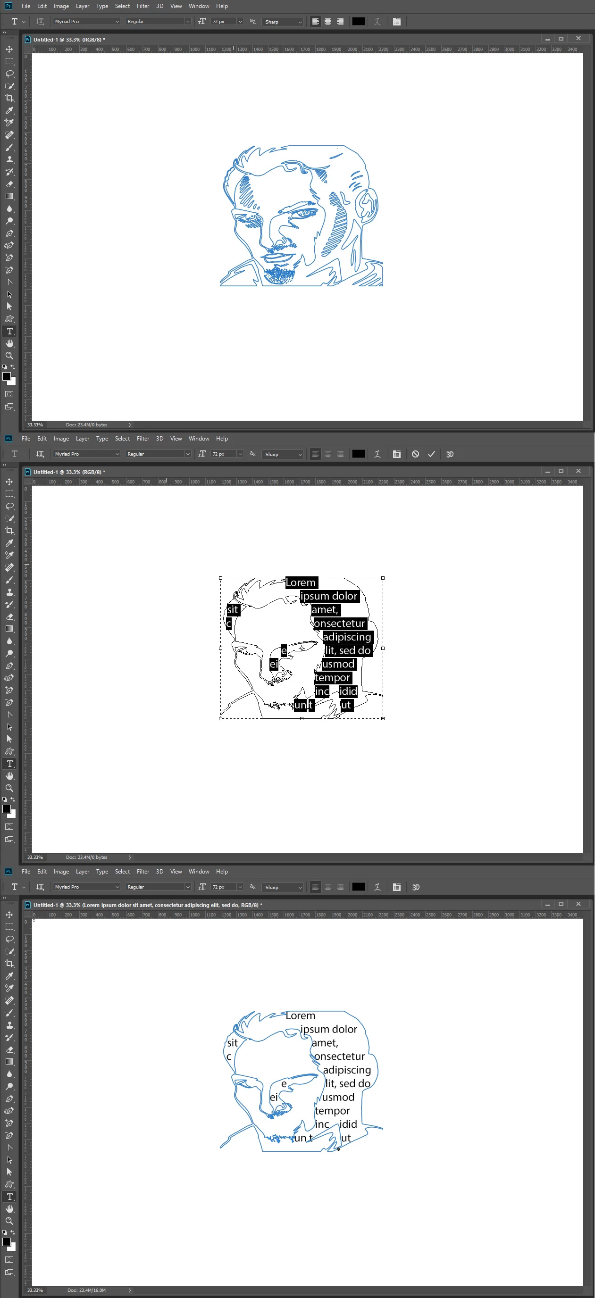Open font size dropdown in bottom window
Viewport: 595px width, 1298px height.
(240, 887)
